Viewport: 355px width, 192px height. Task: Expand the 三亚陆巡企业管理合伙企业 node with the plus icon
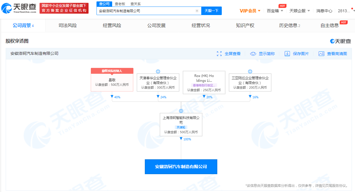click(250, 71)
